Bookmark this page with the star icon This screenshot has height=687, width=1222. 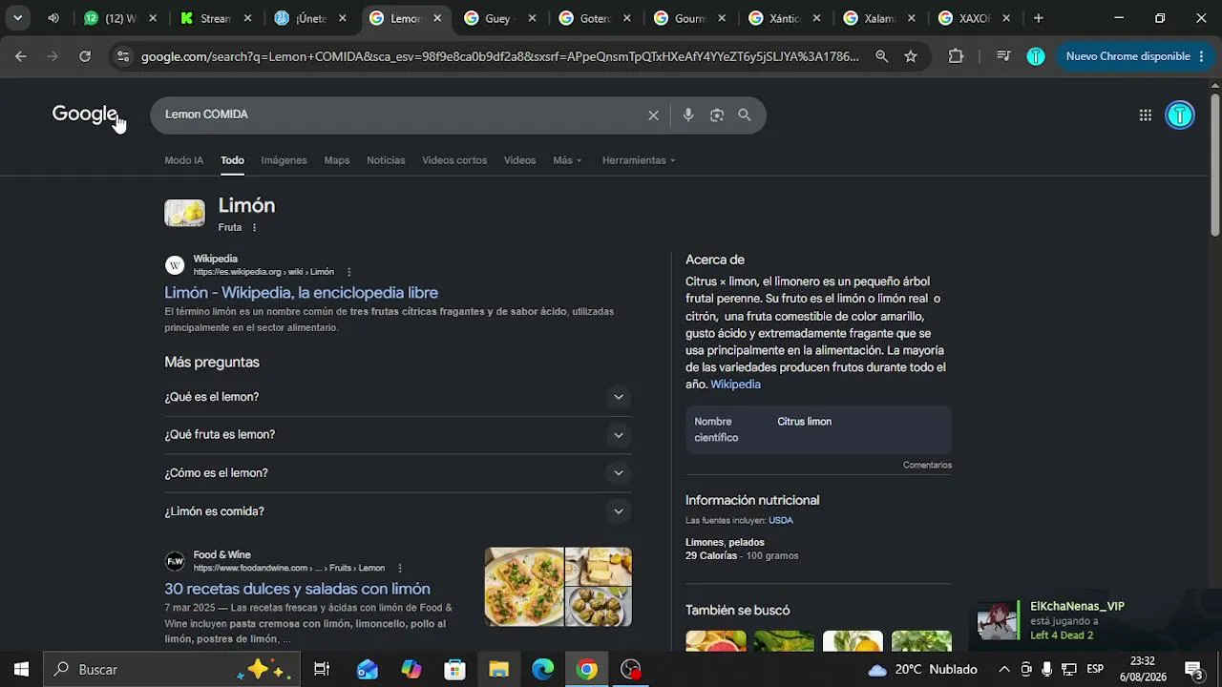click(x=911, y=56)
